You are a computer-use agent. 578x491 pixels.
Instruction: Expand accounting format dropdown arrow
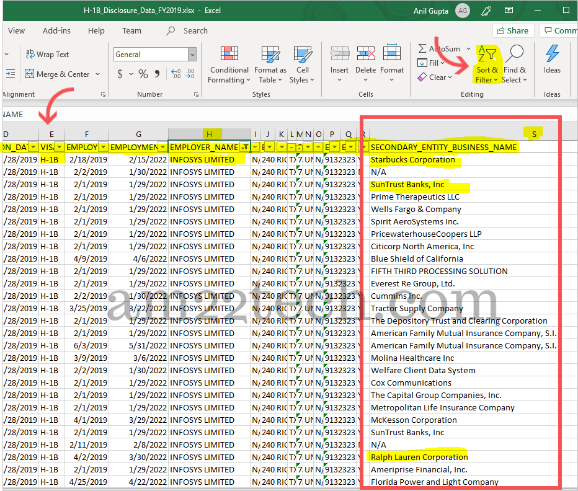point(131,74)
